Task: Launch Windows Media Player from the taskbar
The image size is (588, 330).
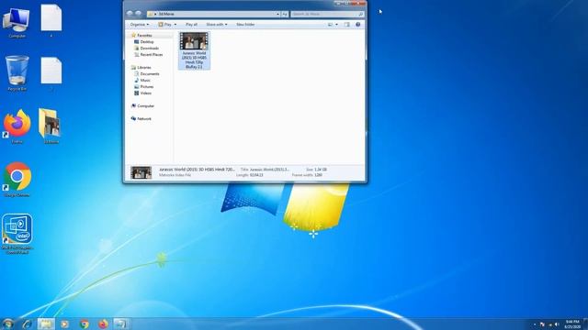Action: coord(64,324)
